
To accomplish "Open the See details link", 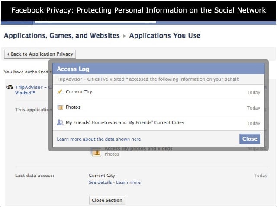I will [100, 182].
